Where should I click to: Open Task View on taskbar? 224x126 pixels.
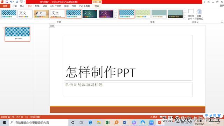pyautogui.click(x=81, y=122)
